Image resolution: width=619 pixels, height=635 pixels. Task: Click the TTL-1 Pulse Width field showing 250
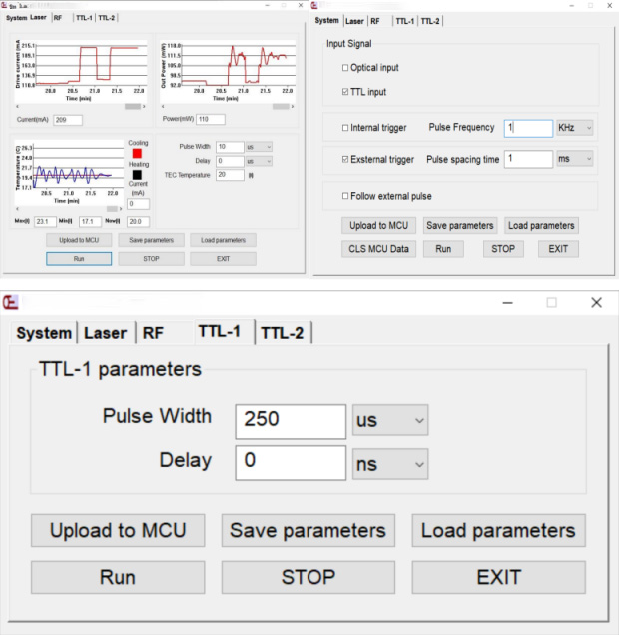[x=291, y=420]
